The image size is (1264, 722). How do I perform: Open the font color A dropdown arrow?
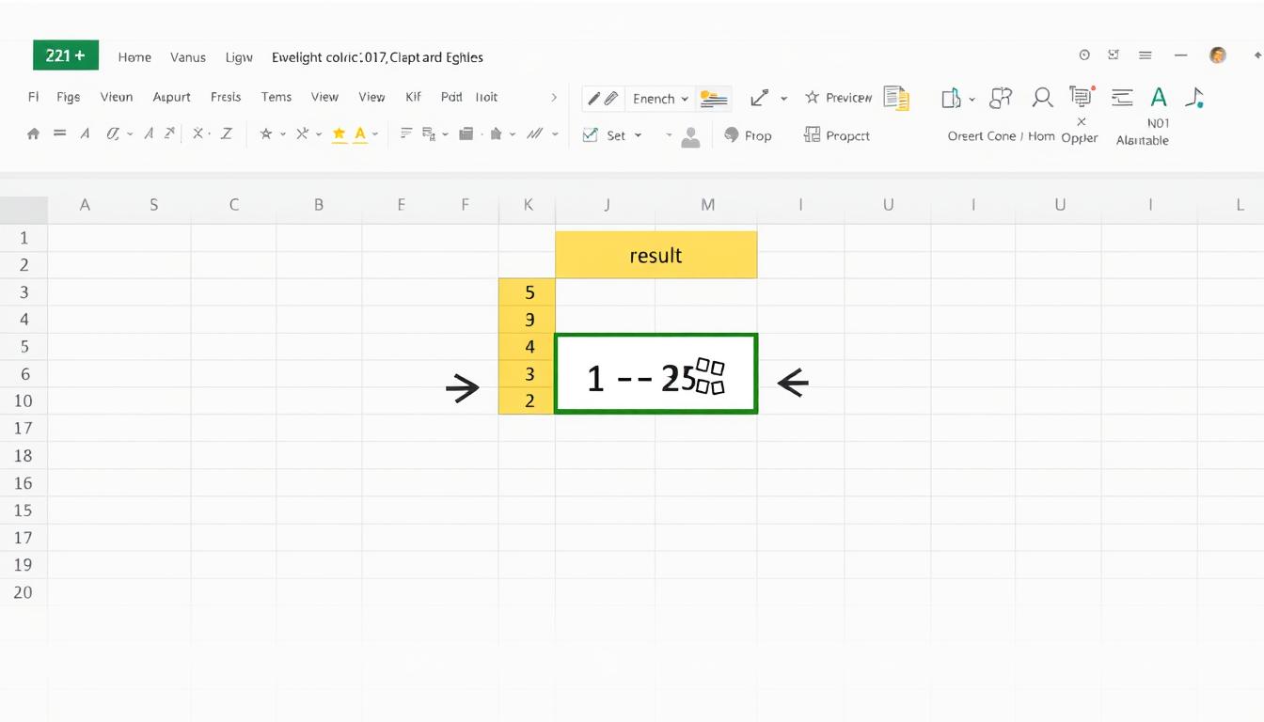(374, 134)
